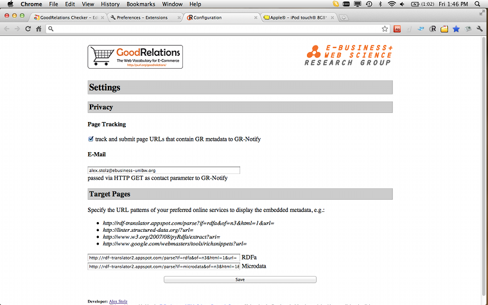Focus the Microdata URL pattern field

[164, 266]
